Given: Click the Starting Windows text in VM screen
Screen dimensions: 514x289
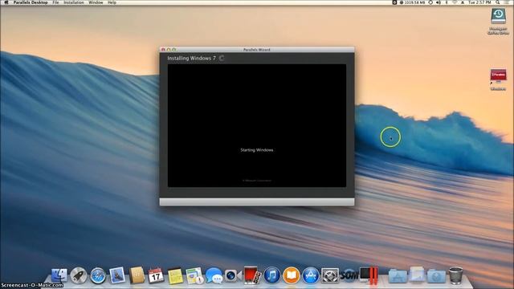Looking at the screenshot, I should [x=257, y=150].
